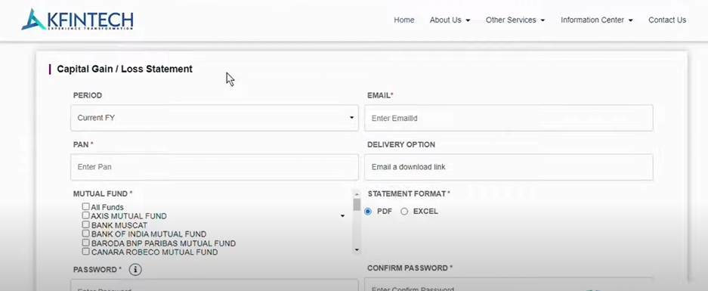Click the Enter EmailId field
Screen dimensions: 708x291
509,118
